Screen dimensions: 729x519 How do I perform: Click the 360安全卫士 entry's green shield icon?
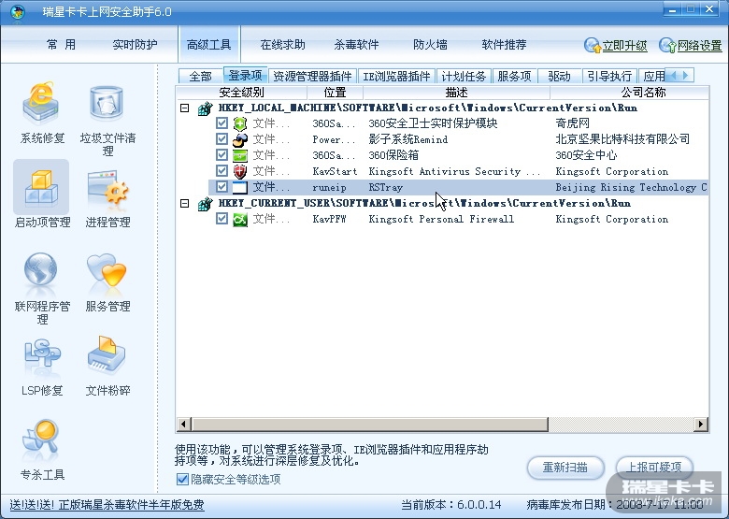pyautogui.click(x=240, y=123)
